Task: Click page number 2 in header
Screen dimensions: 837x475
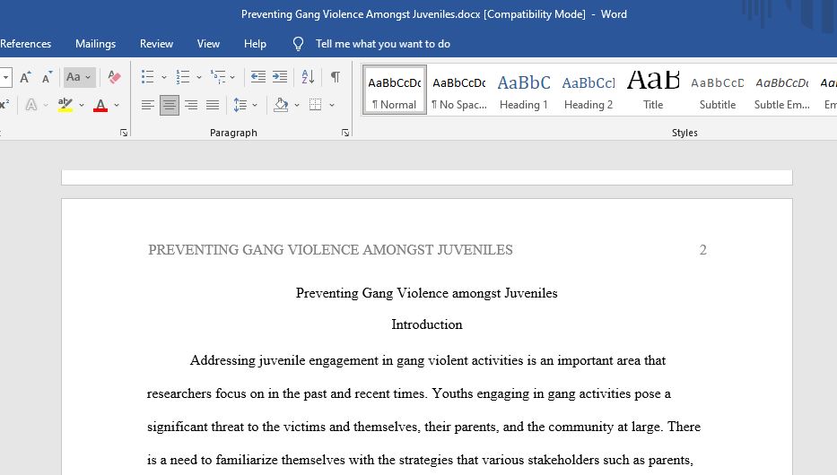Action: pos(703,250)
